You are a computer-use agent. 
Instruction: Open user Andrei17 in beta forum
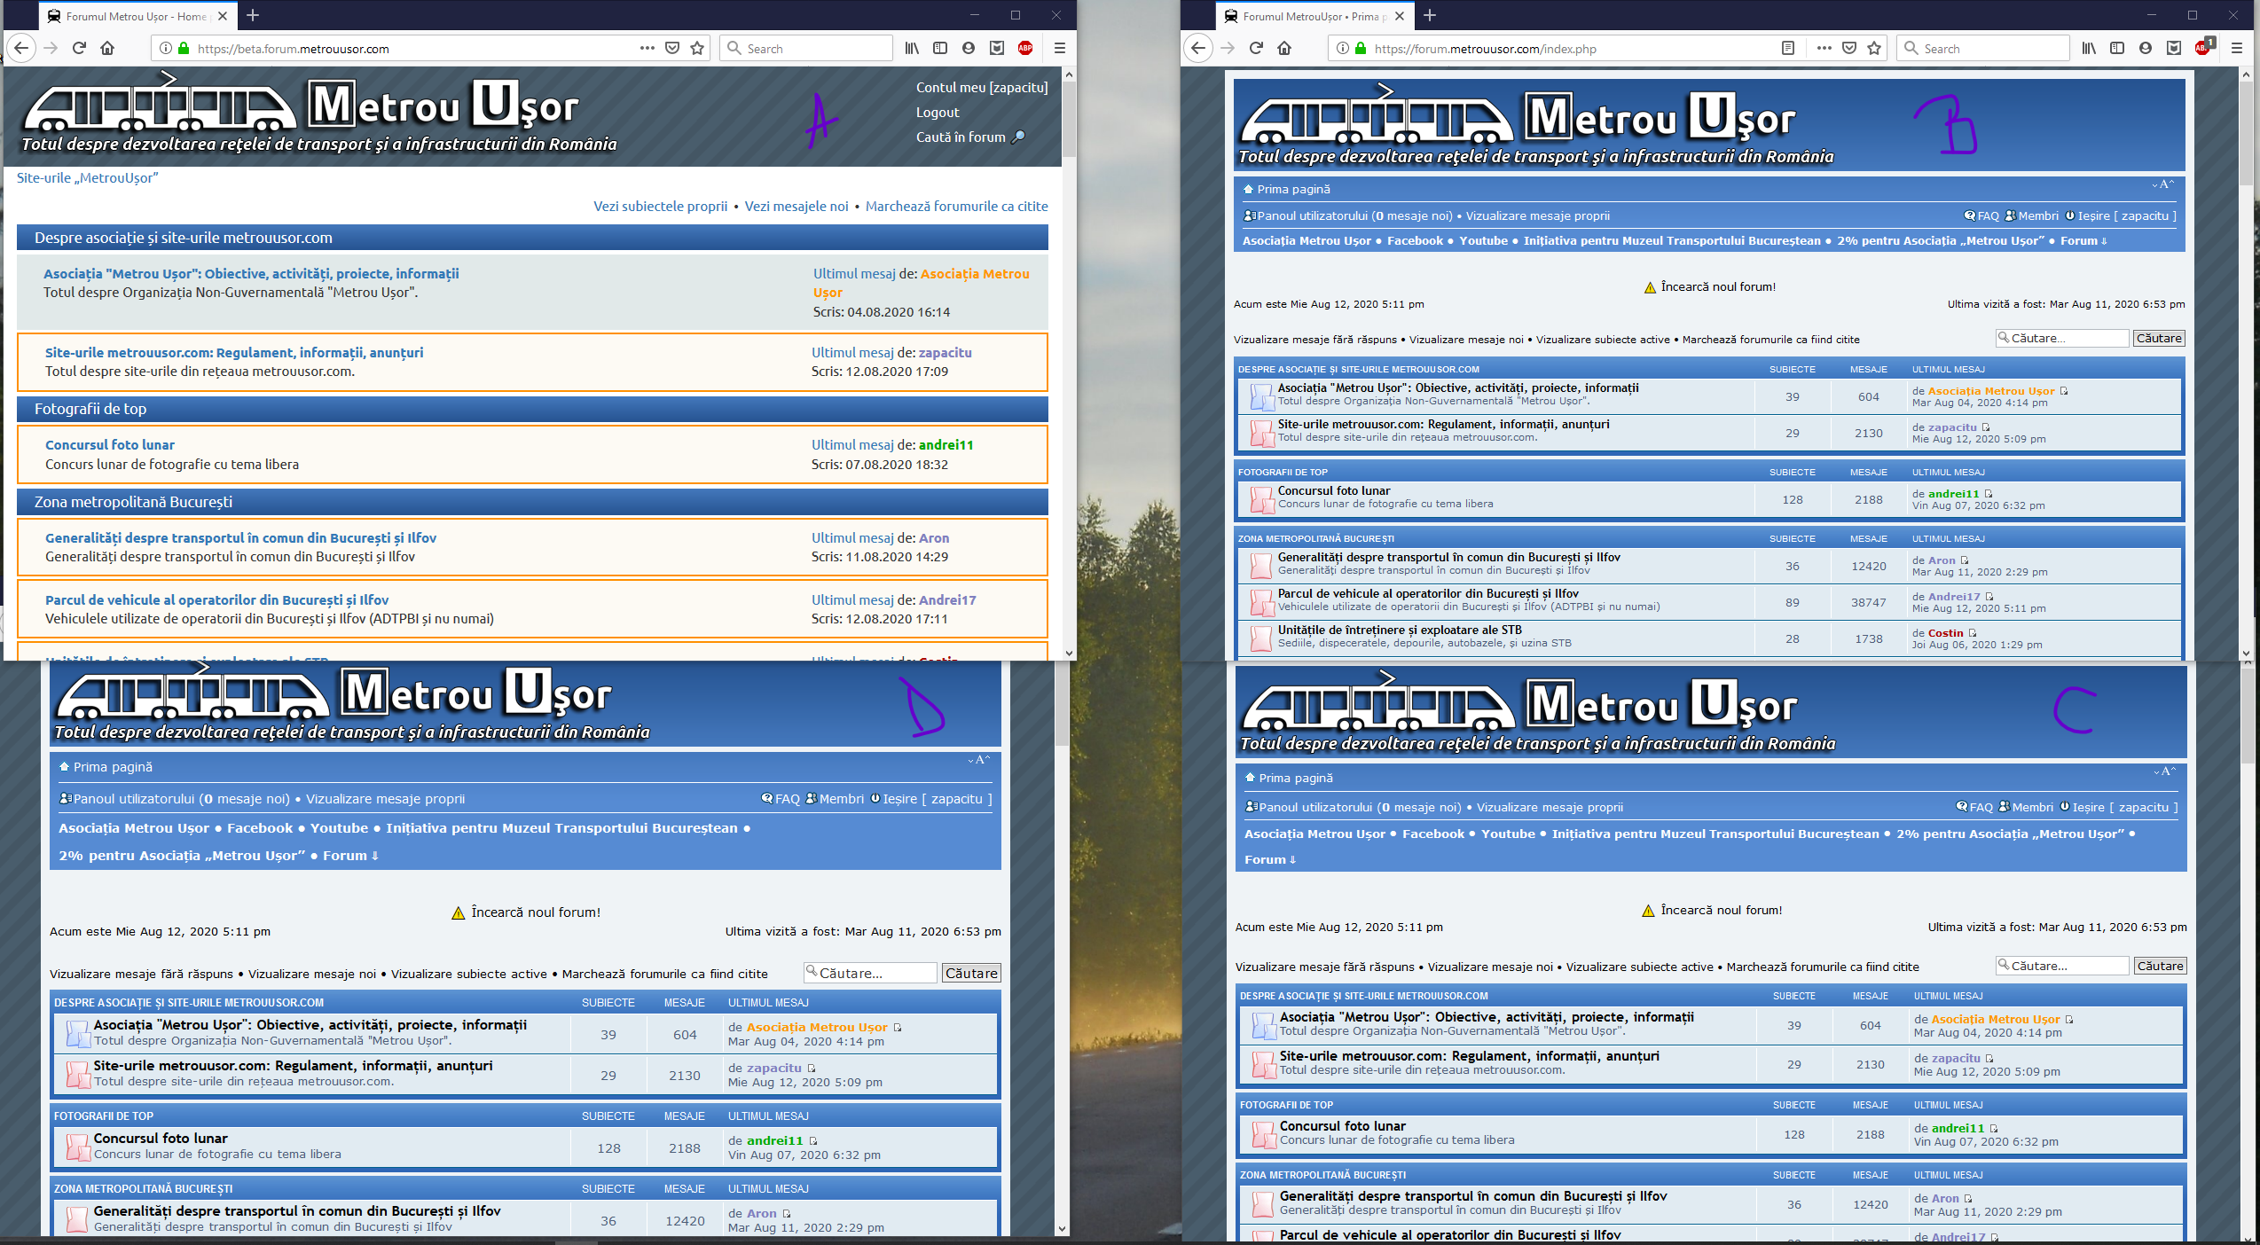click(x=947, y=599)
